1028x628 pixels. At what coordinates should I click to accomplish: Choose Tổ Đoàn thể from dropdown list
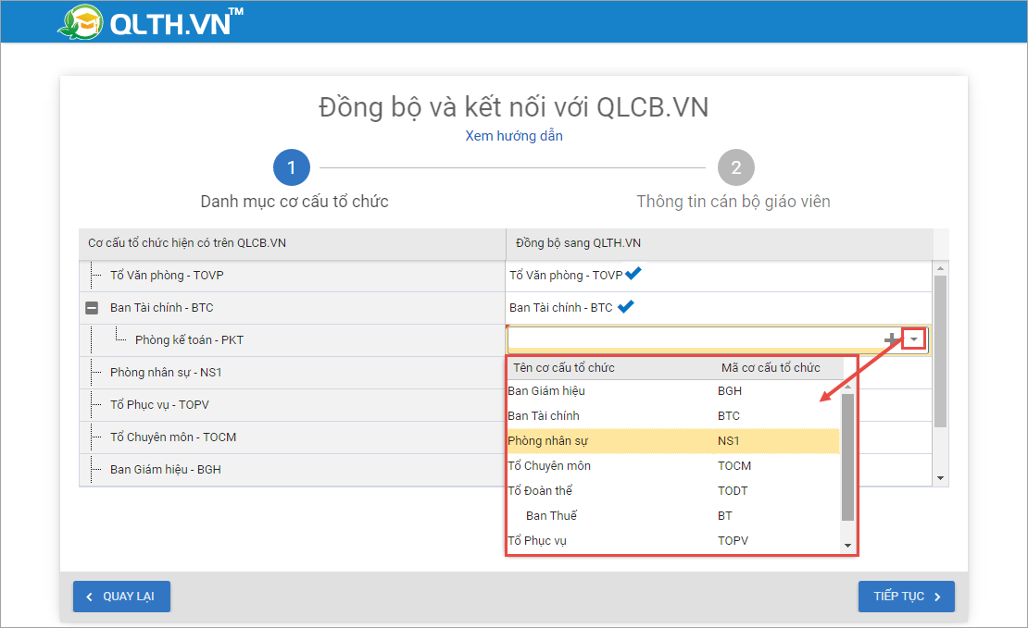pyautogui.click(x=673, y=490)
